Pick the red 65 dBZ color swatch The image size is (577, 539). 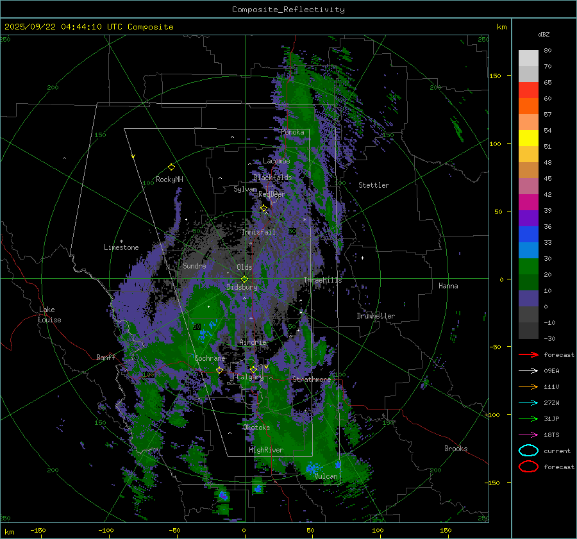[528, 90]
